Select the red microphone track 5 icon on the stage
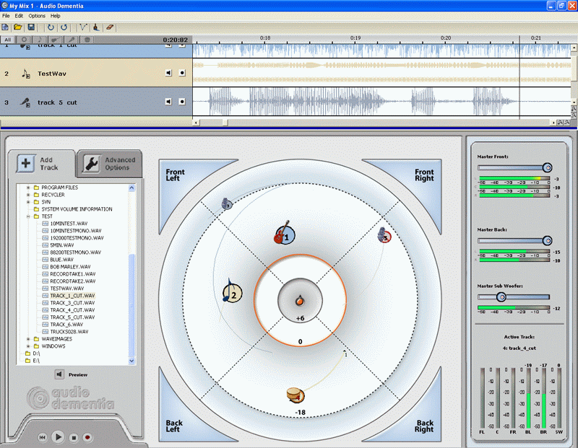578x448 pixels. click(x=384, y=235)
